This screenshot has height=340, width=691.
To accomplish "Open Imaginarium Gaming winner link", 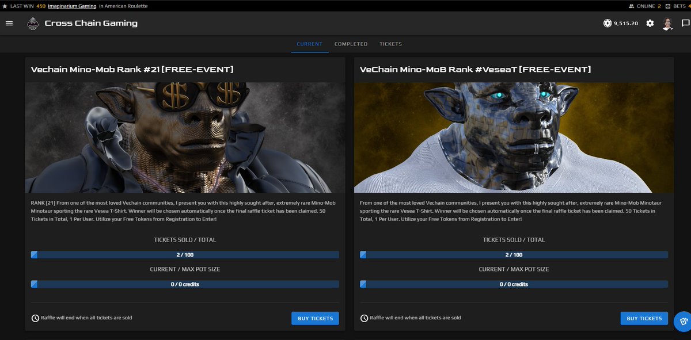I will pyautogui.click(x=72, y=6).
